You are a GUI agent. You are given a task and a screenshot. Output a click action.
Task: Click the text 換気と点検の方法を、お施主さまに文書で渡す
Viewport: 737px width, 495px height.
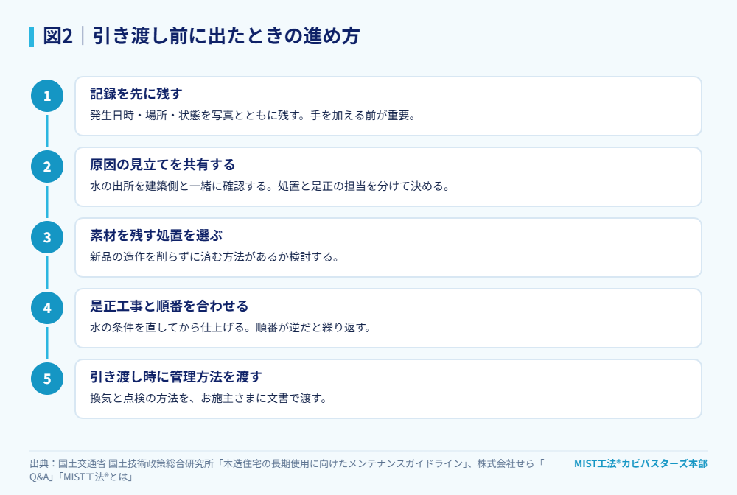click(209, 399)
